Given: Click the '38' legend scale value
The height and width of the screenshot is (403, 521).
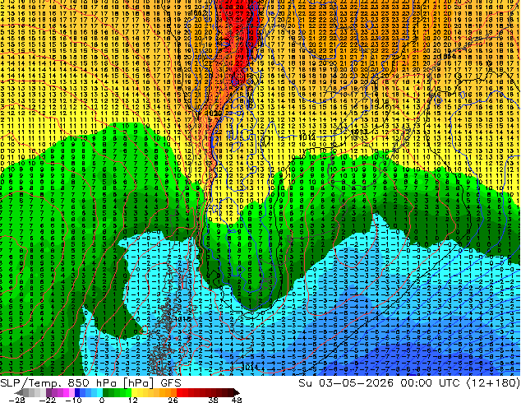Looking at the screenshot, I should (214, 400).
